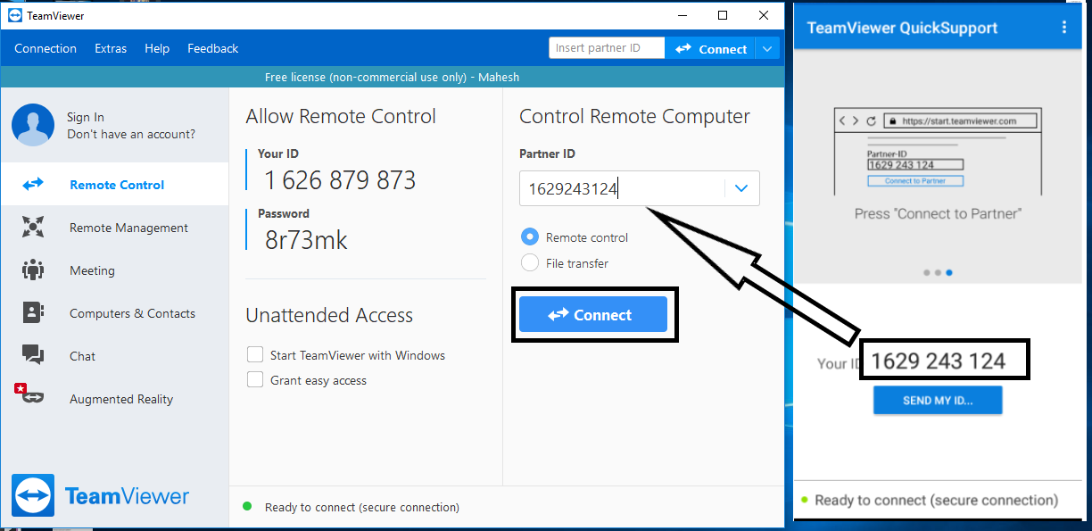
Task: Open the Extras menu
Action: (111, 48)
